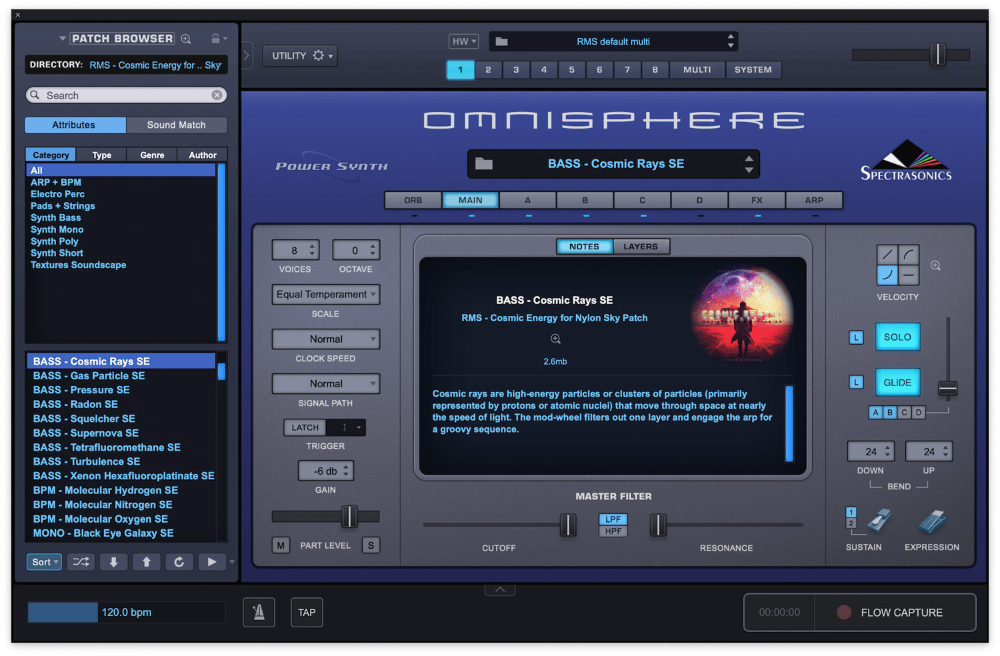
Task: Select the linear velocity curve preset
Action: pos(887,255)
